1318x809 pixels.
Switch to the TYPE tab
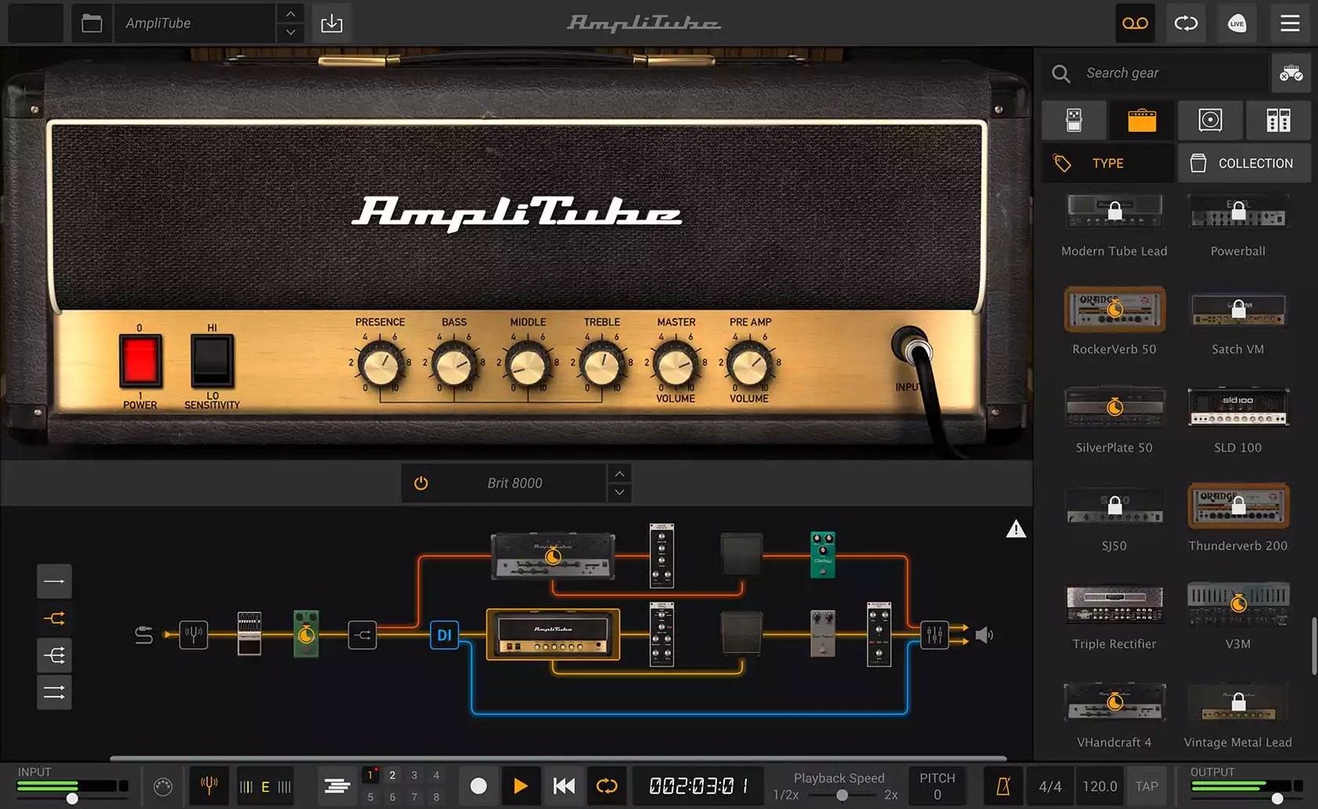[x=1107, y=163]
